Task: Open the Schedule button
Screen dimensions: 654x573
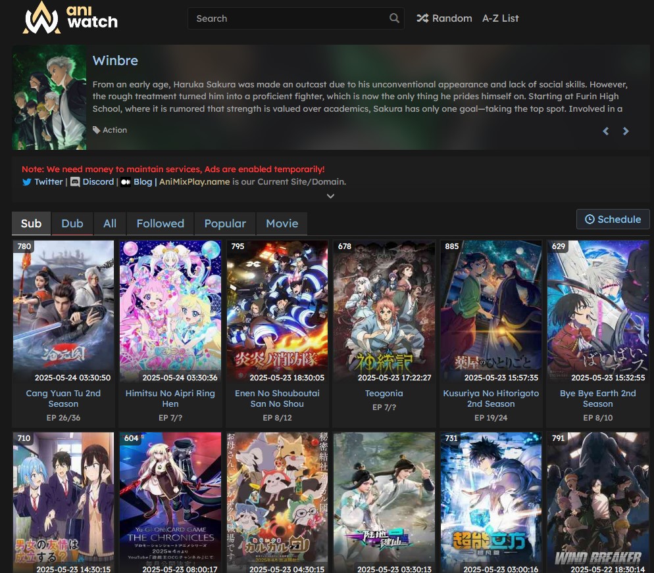Action: coord(613,219)
